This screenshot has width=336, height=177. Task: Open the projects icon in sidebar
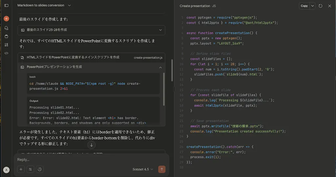click(7, 36)
